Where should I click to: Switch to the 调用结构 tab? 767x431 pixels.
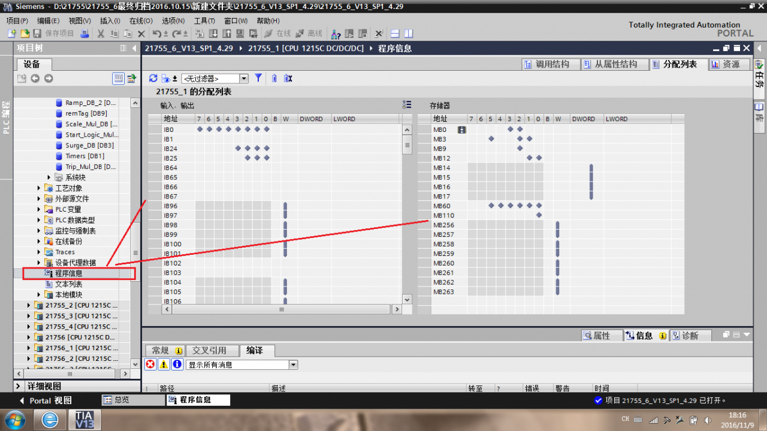[551, 64]
